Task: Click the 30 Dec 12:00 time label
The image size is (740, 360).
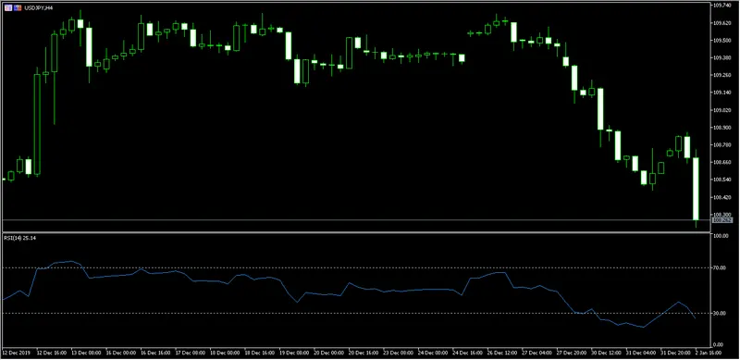Action: [x=607, y=353]
